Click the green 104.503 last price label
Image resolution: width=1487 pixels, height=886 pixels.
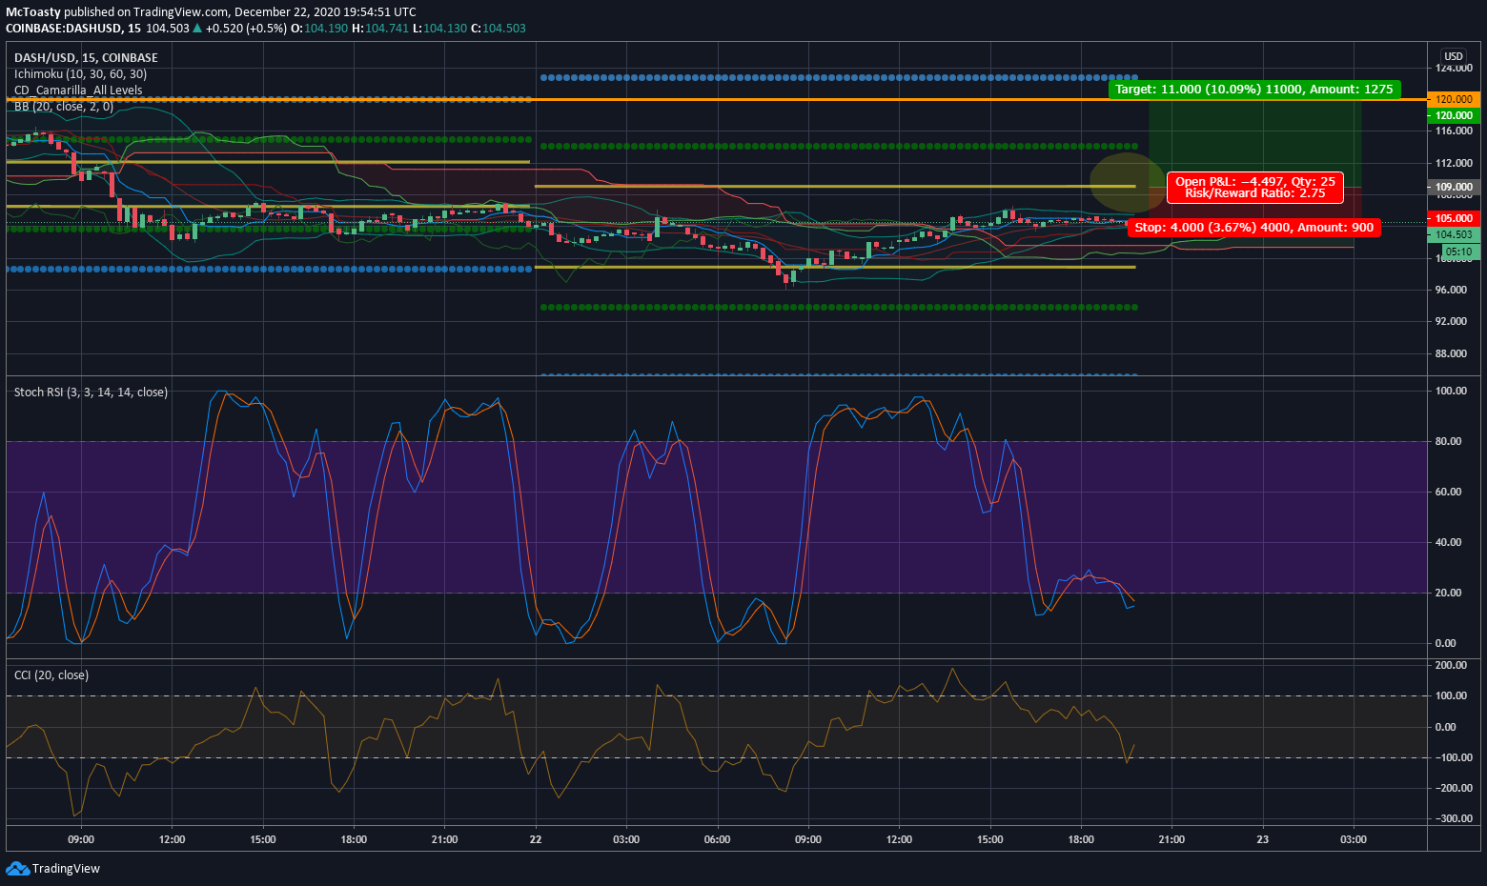pyautogui.click(x=1454, y=234)
